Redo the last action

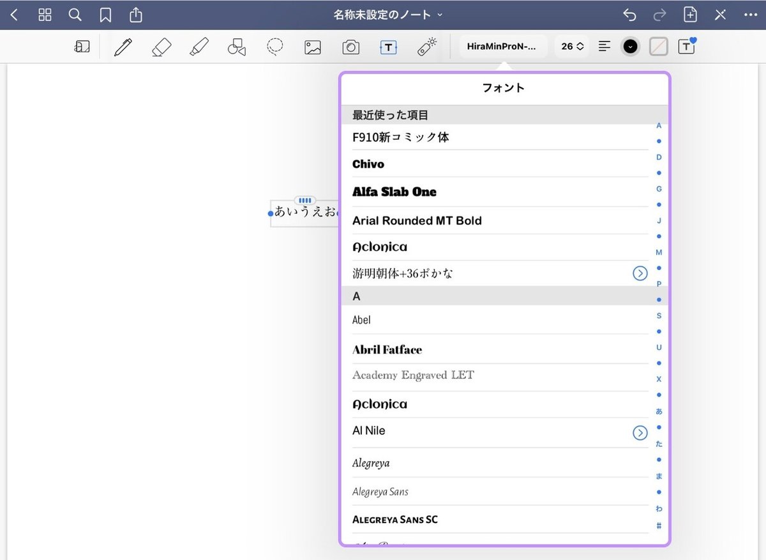pos(659,15)
